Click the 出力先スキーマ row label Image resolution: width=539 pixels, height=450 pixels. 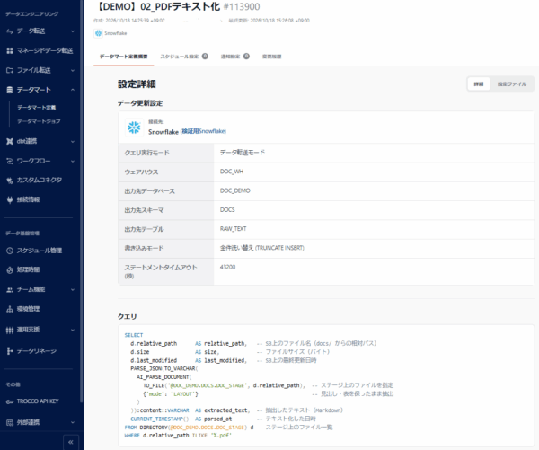pyautogui.click(x=144, y=210)
